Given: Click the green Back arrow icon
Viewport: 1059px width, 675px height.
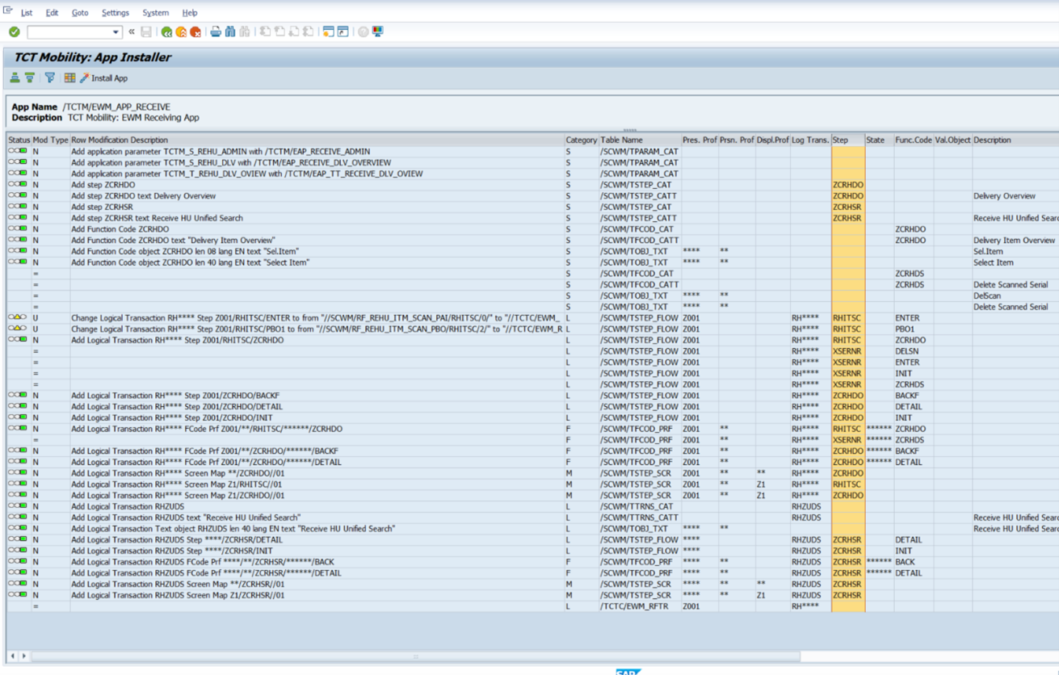Looking at the screenshot, I should pyautogui.click(x=166, y=32).
